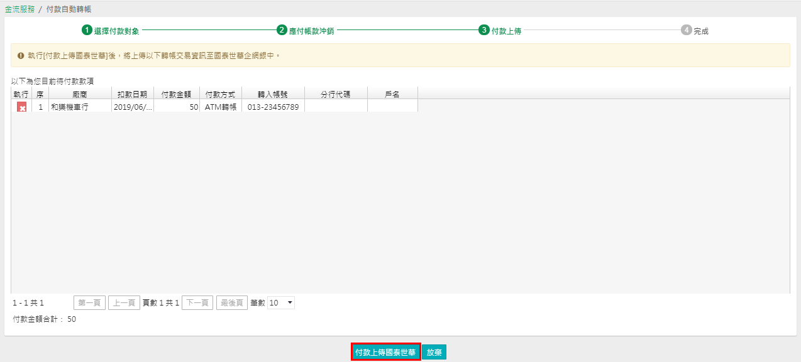
Task: Select step 4 完成
Action: tap(695, 31)
